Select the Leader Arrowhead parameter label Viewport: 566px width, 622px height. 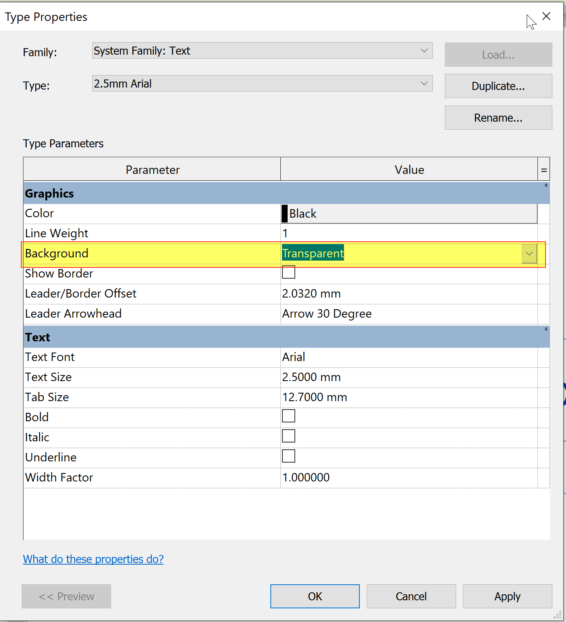[x=73, y=314]
